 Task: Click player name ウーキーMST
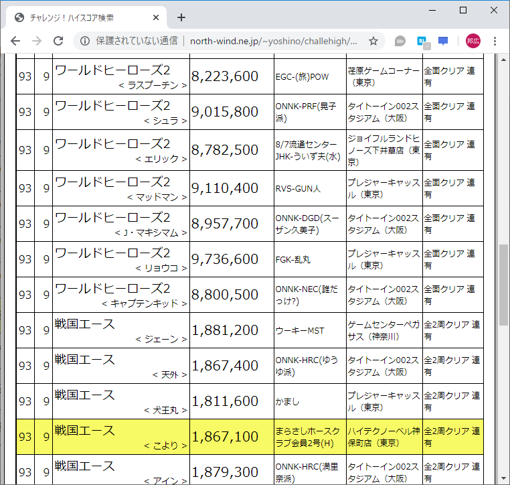pyautogui.click(x=300, y=331)
